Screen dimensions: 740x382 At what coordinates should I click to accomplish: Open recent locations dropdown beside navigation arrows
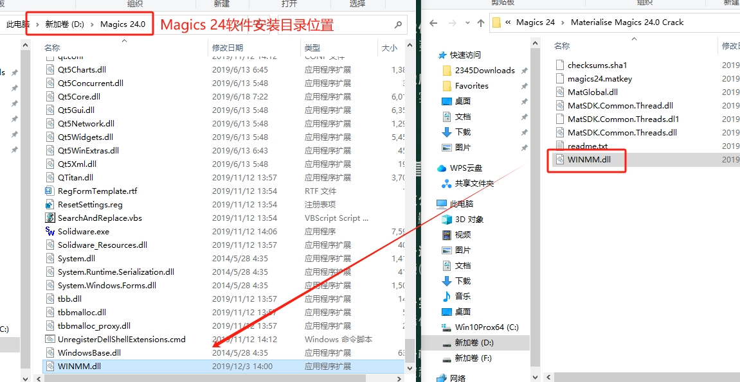(466, 21)
